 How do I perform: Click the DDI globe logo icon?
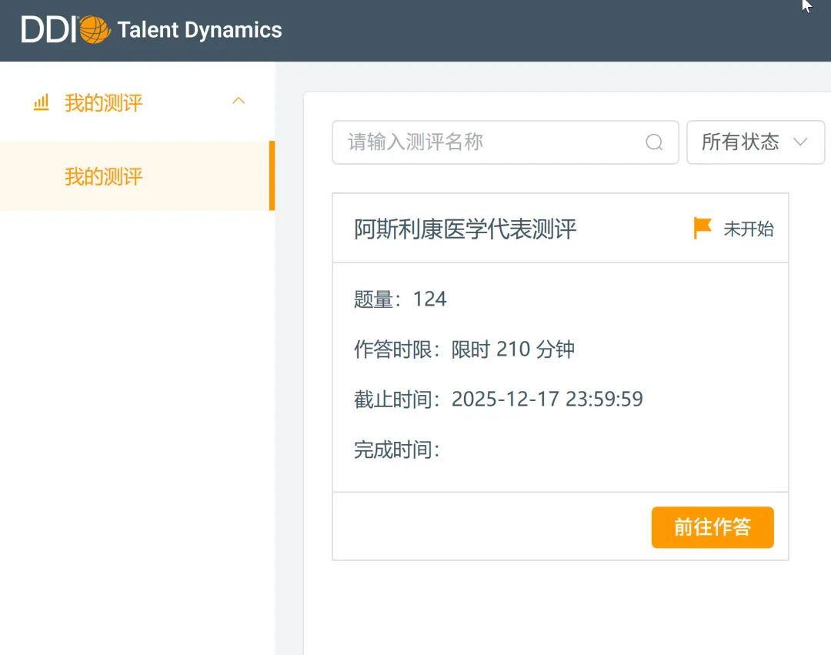[95, 30]
